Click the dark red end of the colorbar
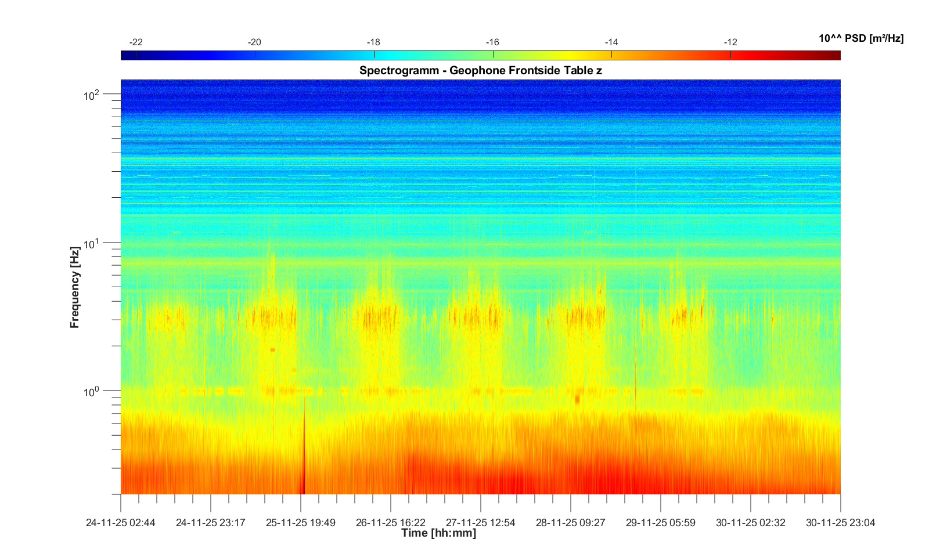Screen dimensions: 929x550 point(833,56)
